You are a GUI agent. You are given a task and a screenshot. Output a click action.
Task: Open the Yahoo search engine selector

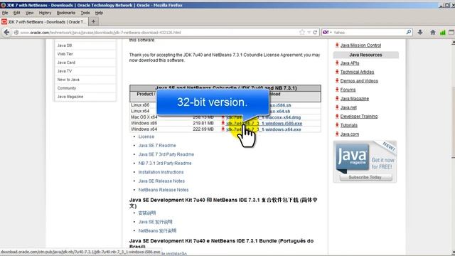coord(327,32)
